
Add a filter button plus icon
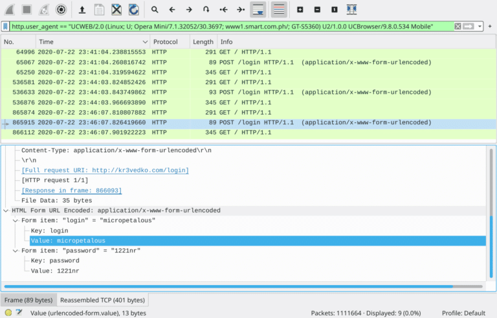(x=490, y=27)
